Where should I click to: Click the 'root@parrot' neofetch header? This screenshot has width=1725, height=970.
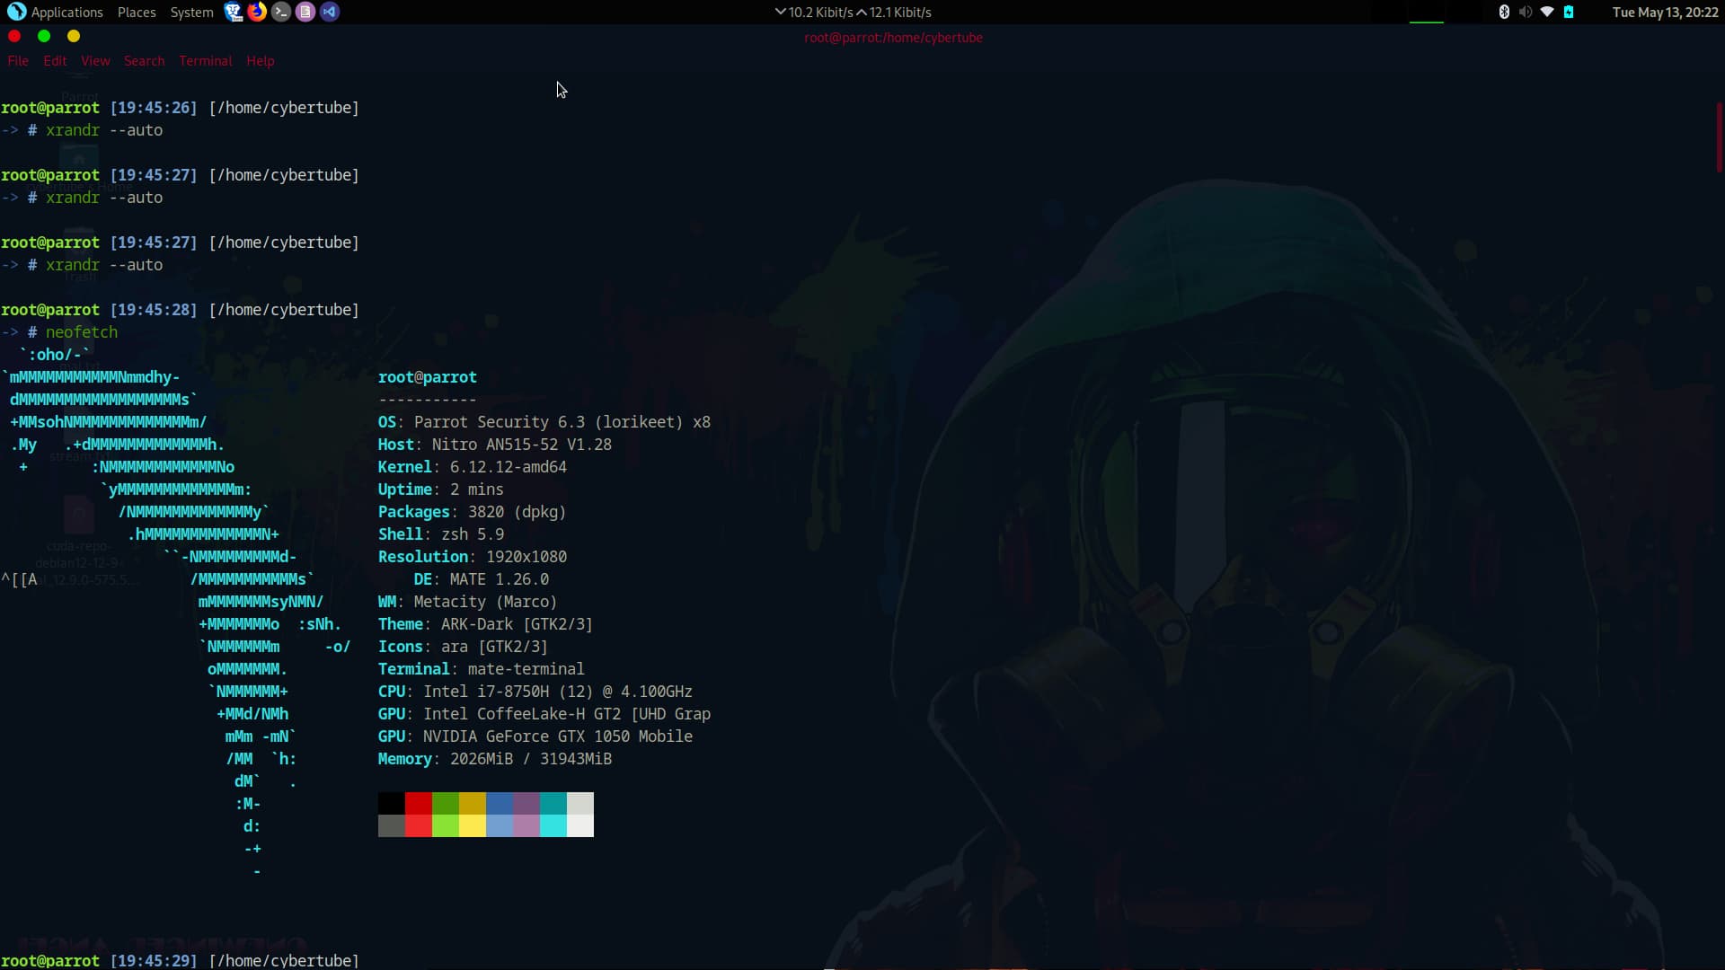(x=427, y=377)
